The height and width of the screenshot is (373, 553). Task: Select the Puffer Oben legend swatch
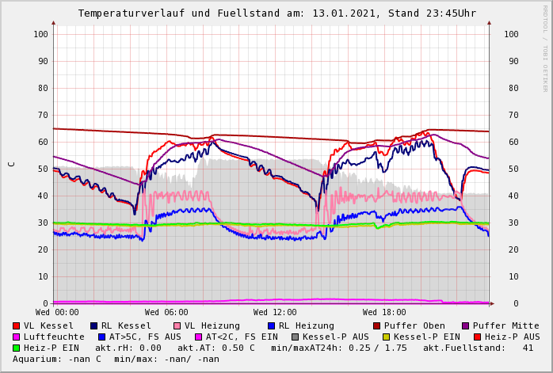(377, 325)
